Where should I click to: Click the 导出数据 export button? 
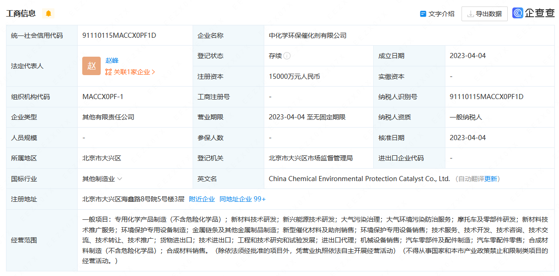click(485, 14)
